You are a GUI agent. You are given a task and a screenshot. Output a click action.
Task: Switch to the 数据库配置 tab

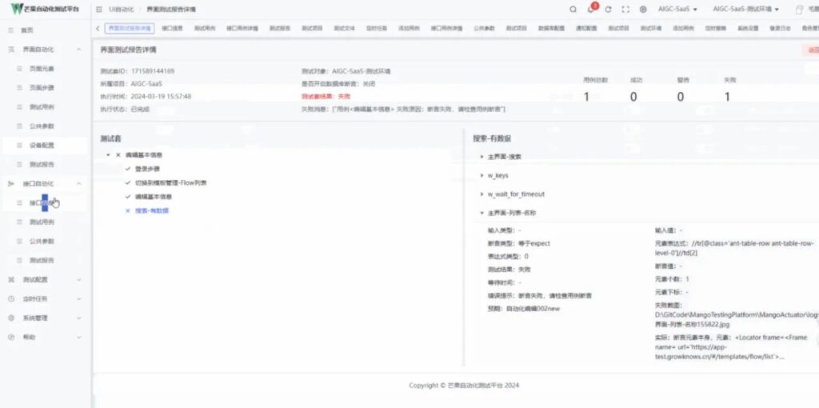[551, 28]
